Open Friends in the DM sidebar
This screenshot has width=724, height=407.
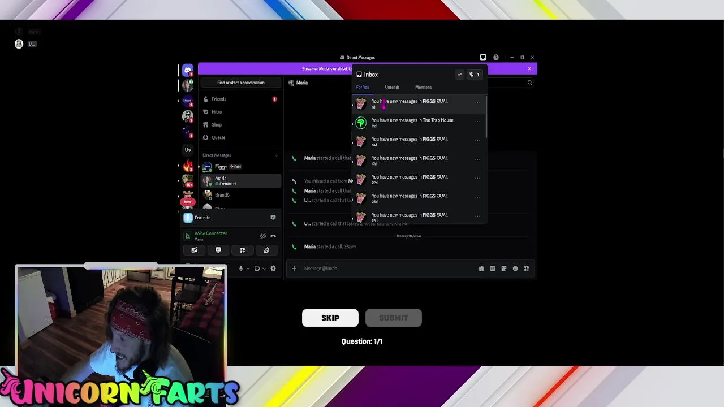(240, 99)
